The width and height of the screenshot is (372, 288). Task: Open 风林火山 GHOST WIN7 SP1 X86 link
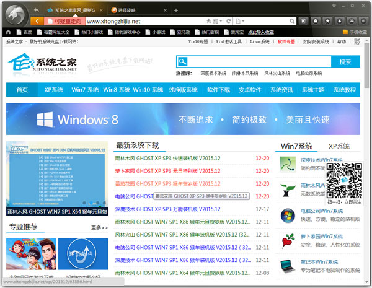[x=182, y=235]
